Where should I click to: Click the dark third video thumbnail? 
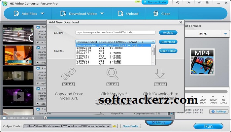(x=18, y=76)
